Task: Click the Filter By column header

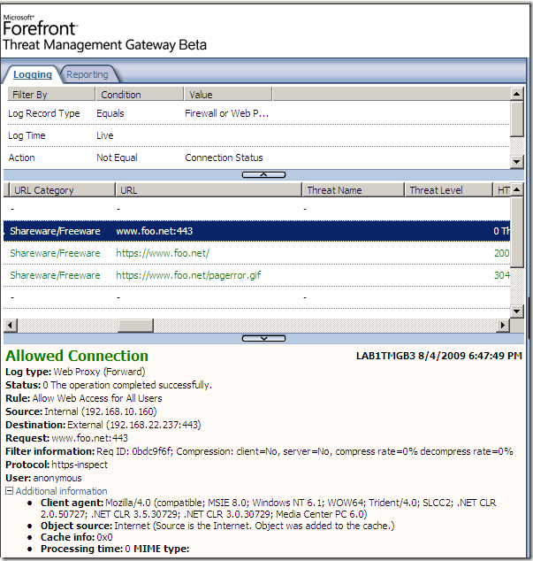Action: pyautogui.click(x=51, y=95)
